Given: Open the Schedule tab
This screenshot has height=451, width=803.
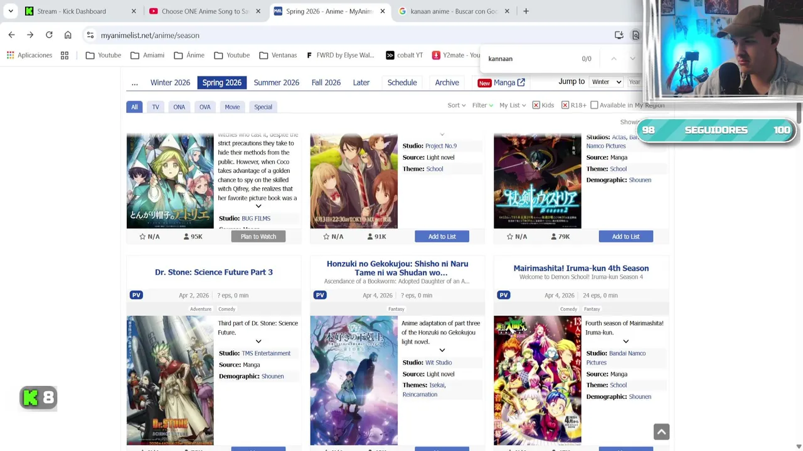Looking at the screenshot, I should (x=402, y=83).
